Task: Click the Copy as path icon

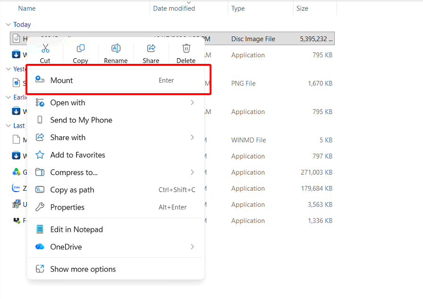Action: point(40,190)
